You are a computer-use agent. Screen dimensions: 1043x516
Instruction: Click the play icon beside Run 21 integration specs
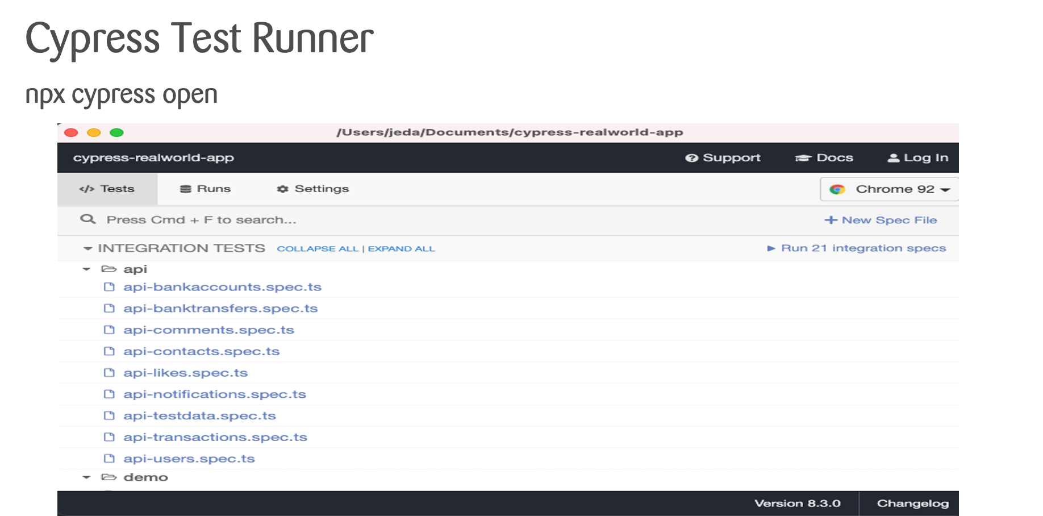coord(771,248)
